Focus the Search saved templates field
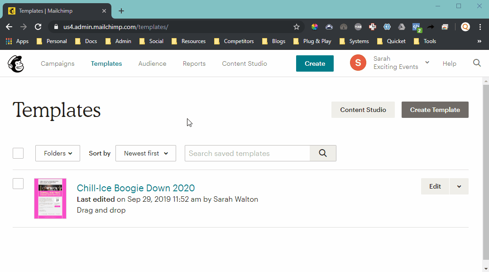 pyautogui.click(x=247, y=153)
